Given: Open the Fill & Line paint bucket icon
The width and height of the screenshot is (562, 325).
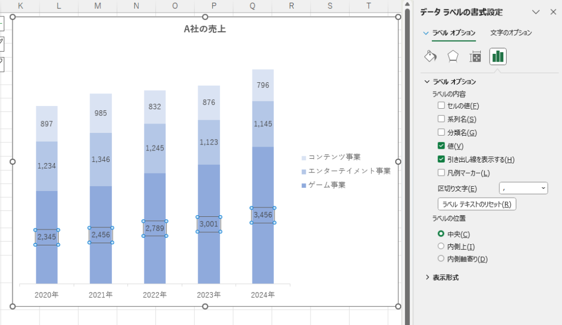Looking at the screenshot, I should point(431,57).
